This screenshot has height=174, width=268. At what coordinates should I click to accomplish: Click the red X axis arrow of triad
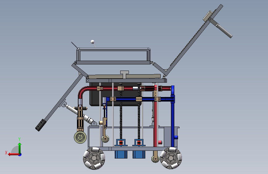pyautogui.click(x=14, y=154)
